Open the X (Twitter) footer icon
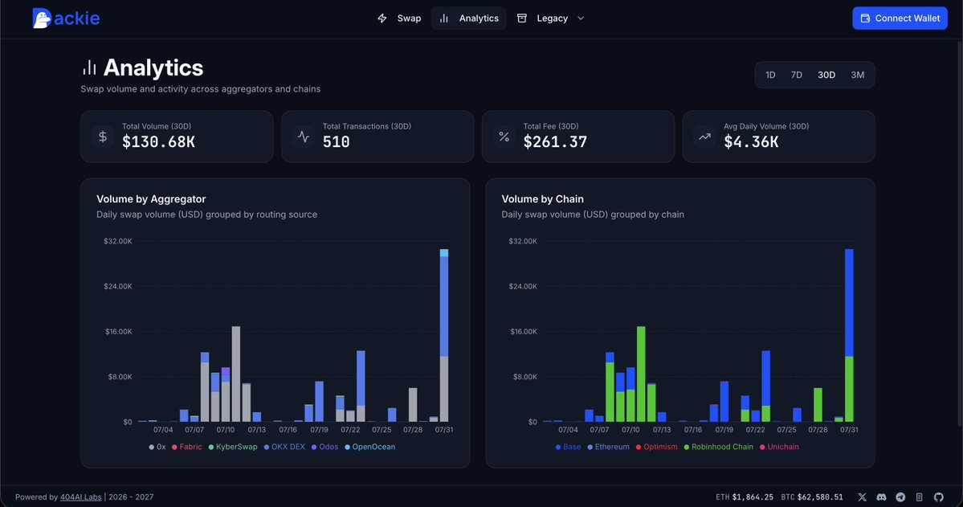This screenshot has width=963, height=507. tap(863, 497)
